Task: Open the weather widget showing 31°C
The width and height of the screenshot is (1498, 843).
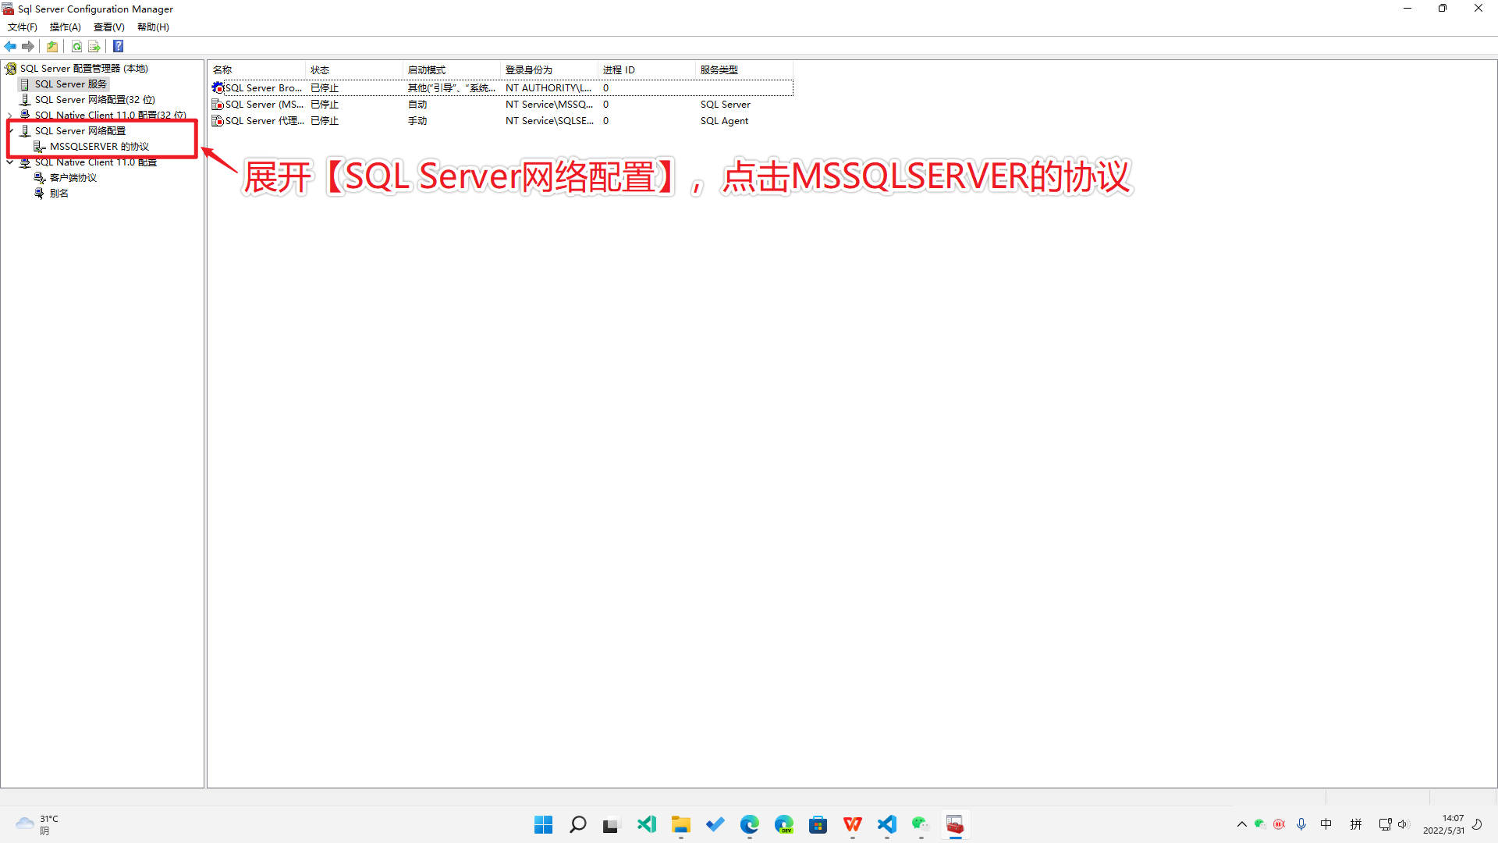Action: [x=36, y=824]
